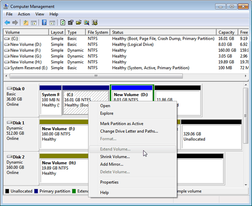Click the blue Help question mark icon
252x206 pixels.
pyautogui.click(x=44, y=22)
